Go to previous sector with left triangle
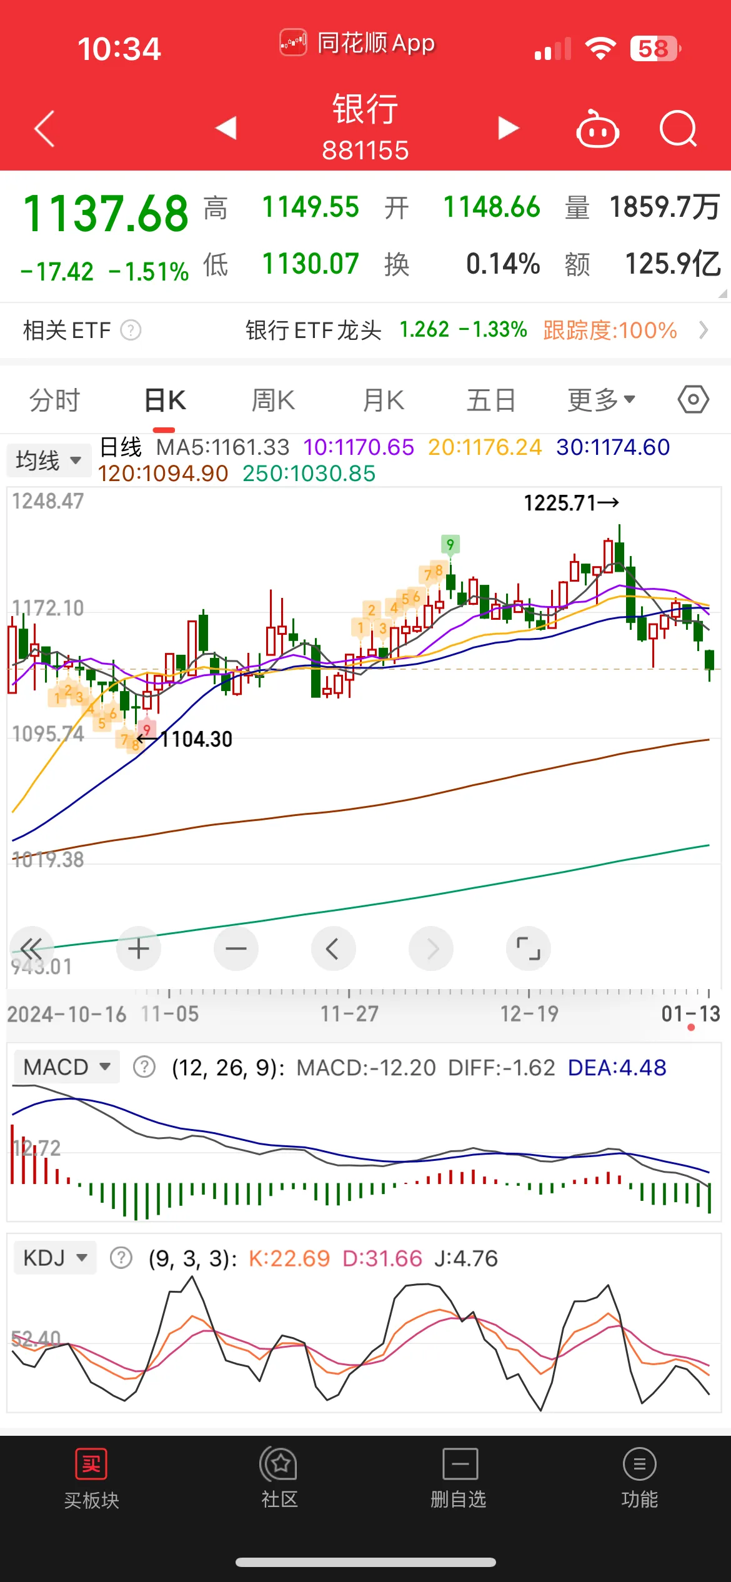731x1582 pixels. click(x=226, y=128)
